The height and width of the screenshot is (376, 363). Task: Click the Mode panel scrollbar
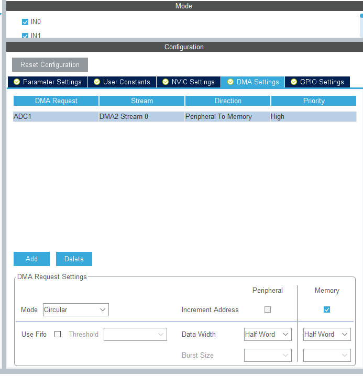coord(361,25)
